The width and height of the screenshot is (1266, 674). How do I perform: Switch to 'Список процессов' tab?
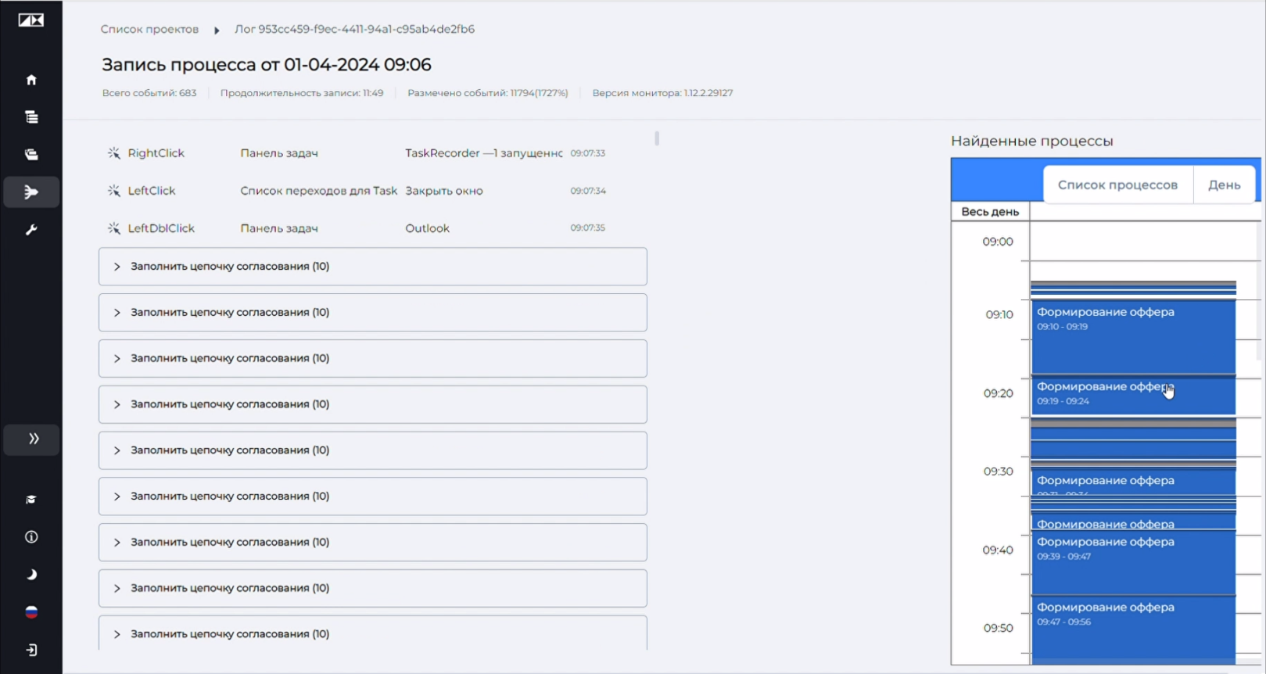tap(1117, 185)
